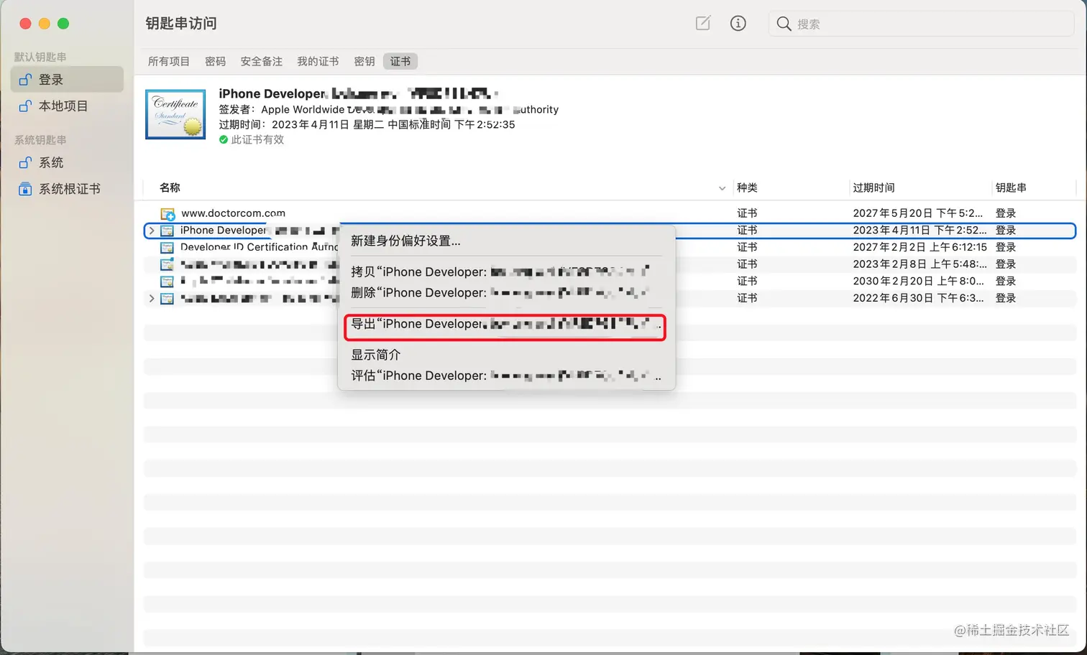This screenshot has height=655, width=1087.
Task: Select the Developer ID Certification Authority row
Action: click(x=610, y=247)
